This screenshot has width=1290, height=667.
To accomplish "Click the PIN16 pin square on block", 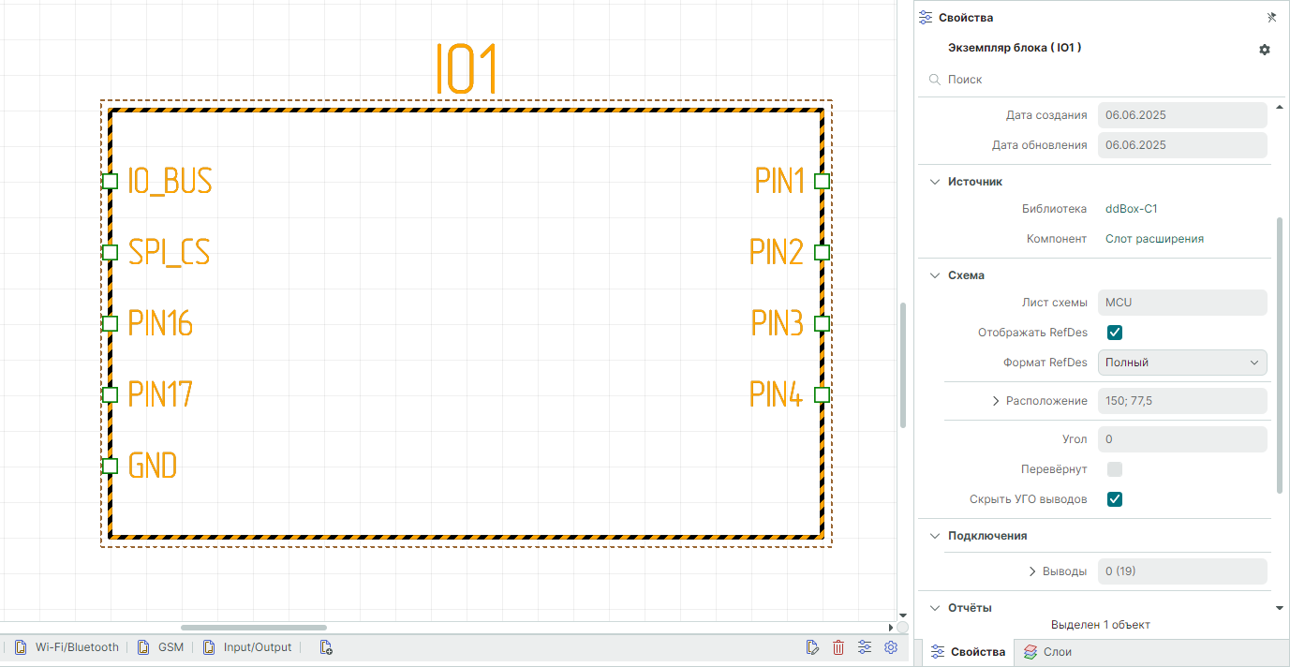I will (110, 323).
